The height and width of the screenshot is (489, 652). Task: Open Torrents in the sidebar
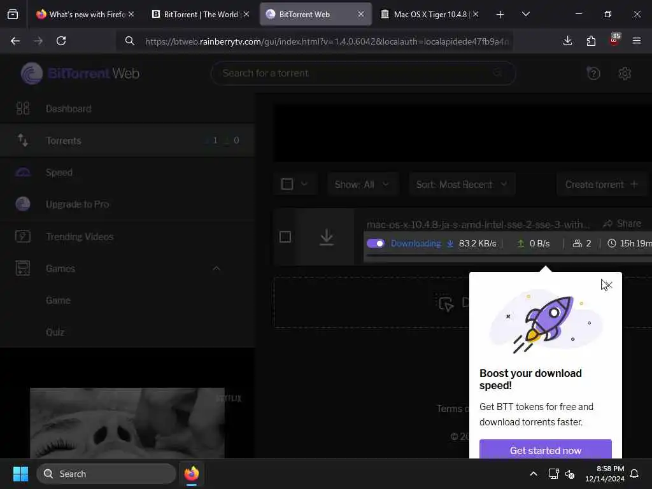[127, 141]
